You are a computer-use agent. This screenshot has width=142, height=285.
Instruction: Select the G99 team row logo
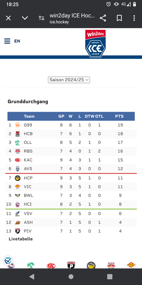click(x=18, y=125)
